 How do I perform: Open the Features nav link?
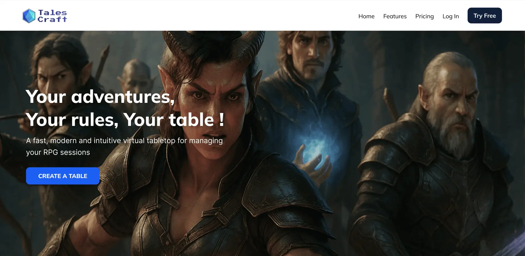(x=395, y=16)
